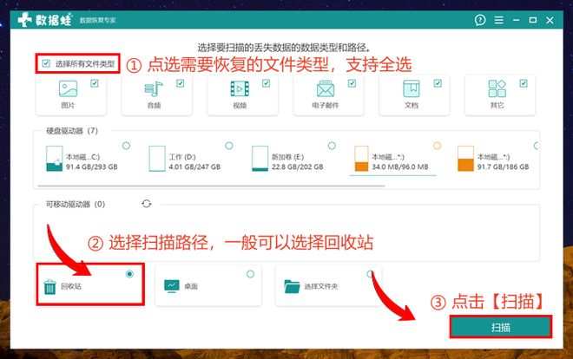
Task: Click the 音频 audio type icon
Action: click(x=154, y=88)
